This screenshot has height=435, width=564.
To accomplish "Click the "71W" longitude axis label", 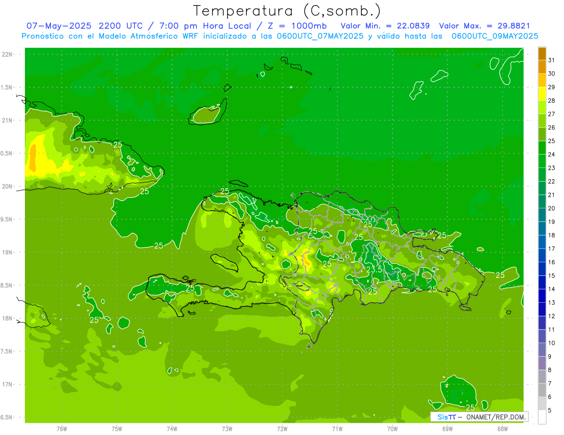I will click(337, 429).
